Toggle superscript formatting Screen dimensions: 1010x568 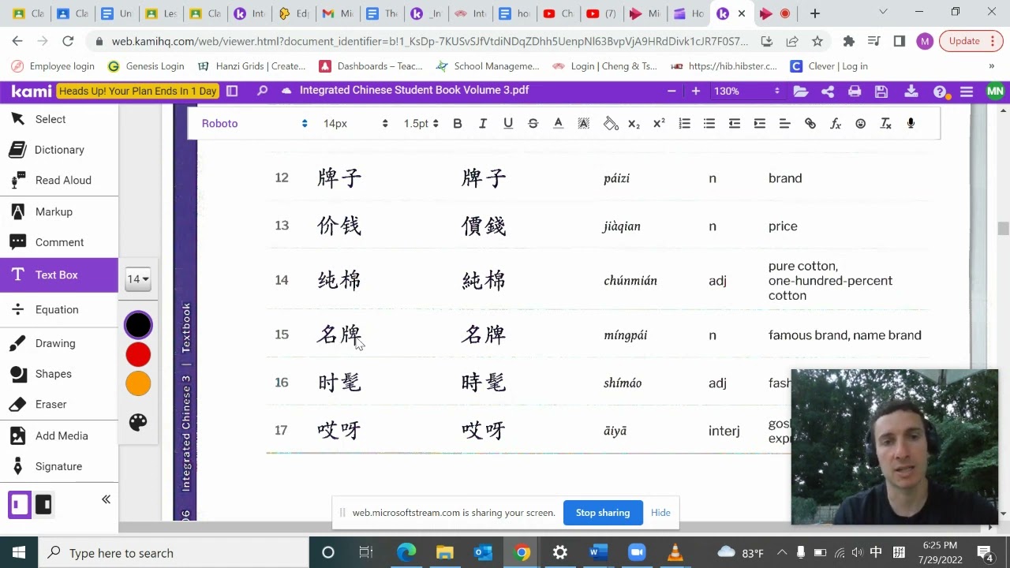[x=659, y=124]
